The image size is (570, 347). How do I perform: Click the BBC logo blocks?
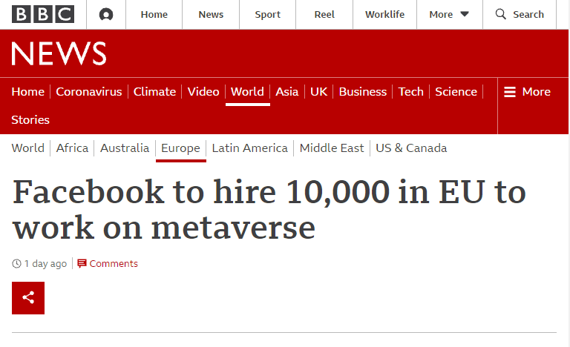click(43, 14)
